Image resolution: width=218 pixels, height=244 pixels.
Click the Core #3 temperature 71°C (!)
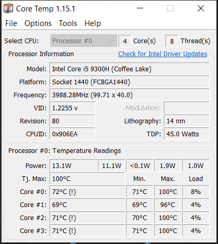click(87, 230)
